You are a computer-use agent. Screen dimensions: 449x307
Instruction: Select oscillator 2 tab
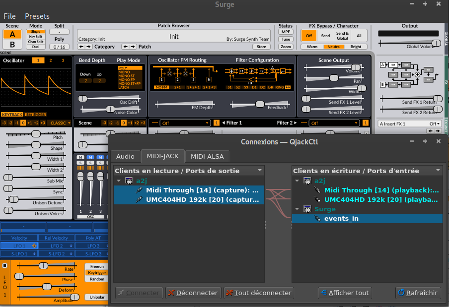50,61
